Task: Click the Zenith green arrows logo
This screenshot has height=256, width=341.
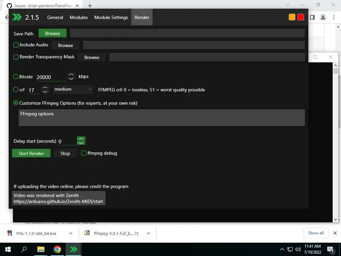Action: (17, 17)
